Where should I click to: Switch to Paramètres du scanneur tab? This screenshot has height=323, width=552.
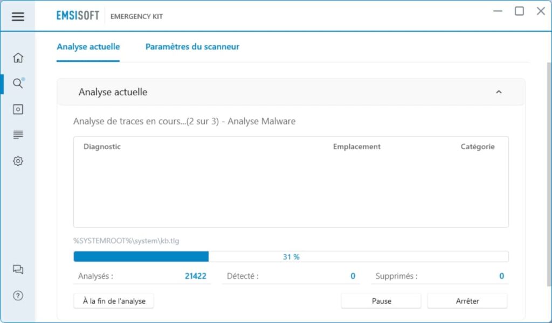[192, 47]
